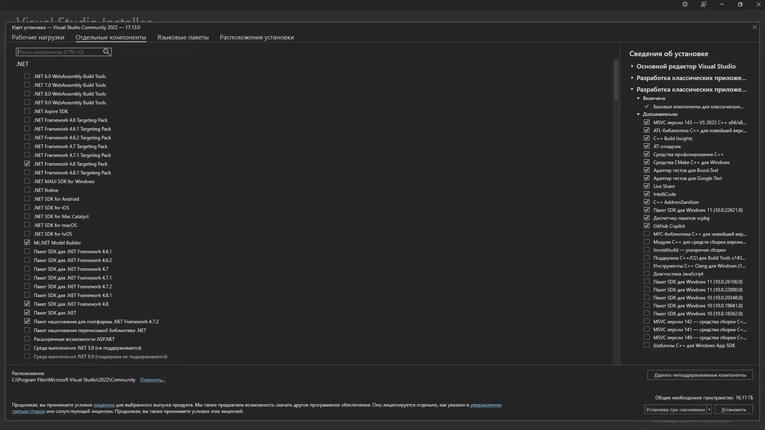The image size is (765, 430).
Task: Close the installation dialog with the X icon
Action: click(755, 27)
